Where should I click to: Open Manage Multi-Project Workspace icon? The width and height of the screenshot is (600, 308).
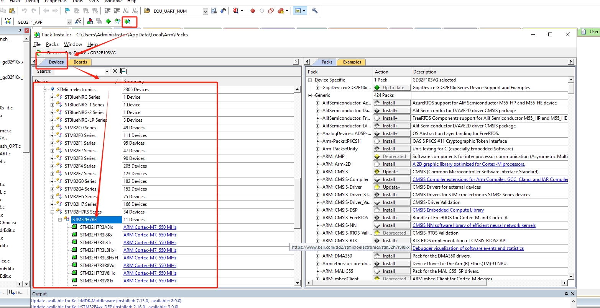point(99,22)
